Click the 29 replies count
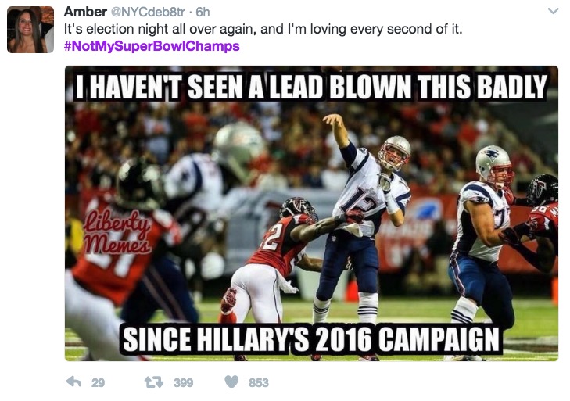 coord(98,383)
